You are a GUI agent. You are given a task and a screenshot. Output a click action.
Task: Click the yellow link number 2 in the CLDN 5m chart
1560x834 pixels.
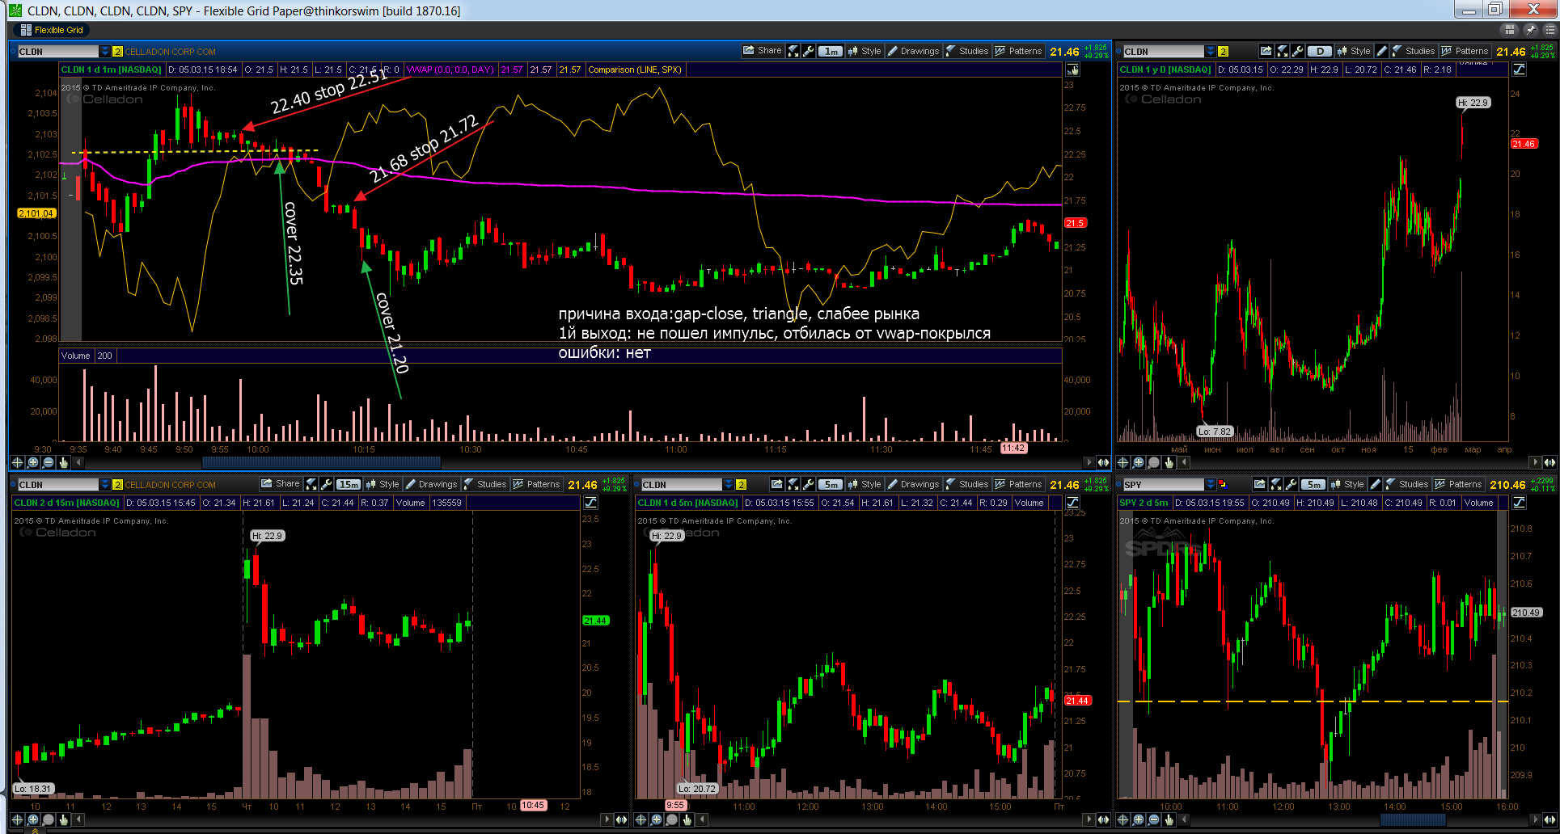[741, 485]
